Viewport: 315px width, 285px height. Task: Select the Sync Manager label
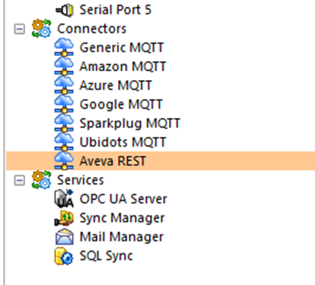click(122, 218)
